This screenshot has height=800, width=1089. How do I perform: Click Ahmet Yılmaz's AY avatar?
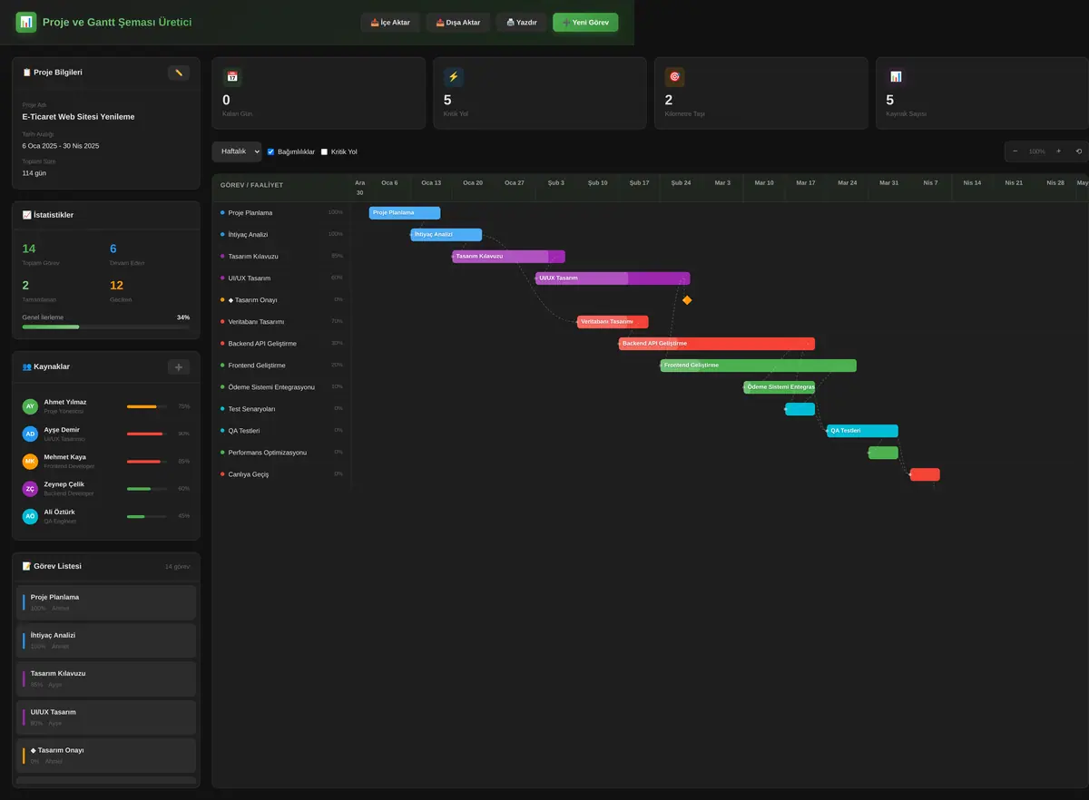point(31,406)
